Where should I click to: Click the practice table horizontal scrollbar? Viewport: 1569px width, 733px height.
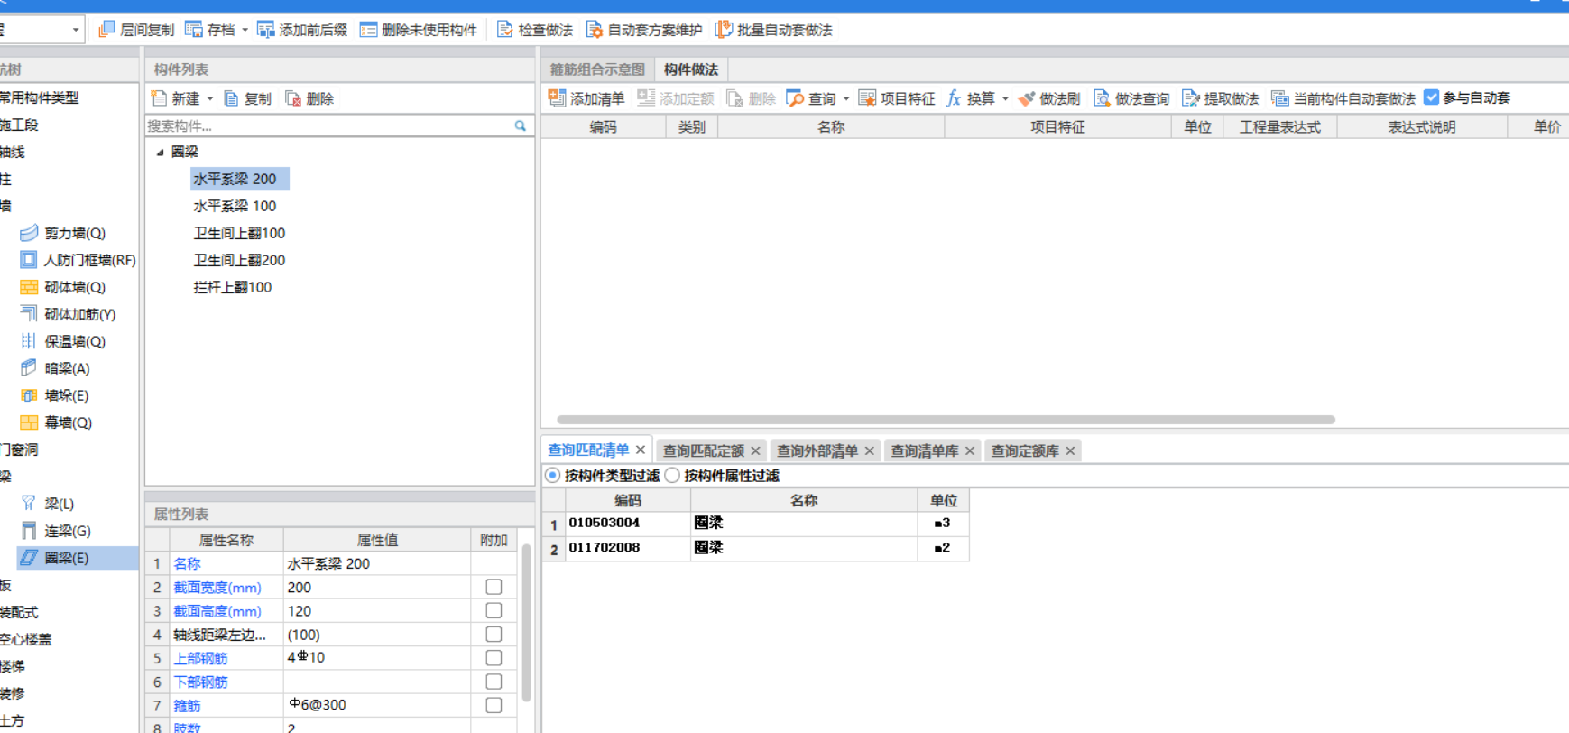pos(946,420)
